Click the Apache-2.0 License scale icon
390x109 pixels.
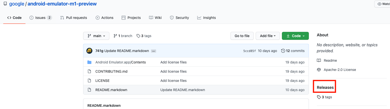319,70
